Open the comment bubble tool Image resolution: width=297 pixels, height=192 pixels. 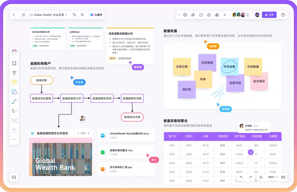(201, 15)
